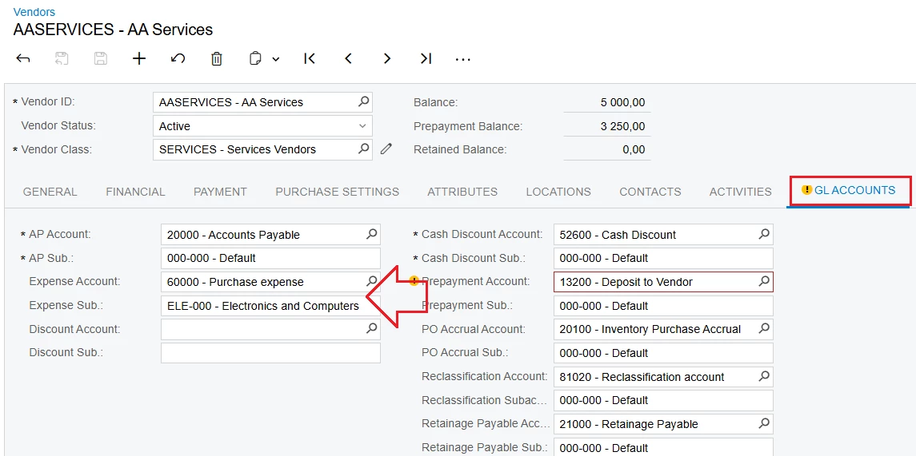The image size is (916, 456).
Task: Go to the first record
Action: tap(310, 58)
